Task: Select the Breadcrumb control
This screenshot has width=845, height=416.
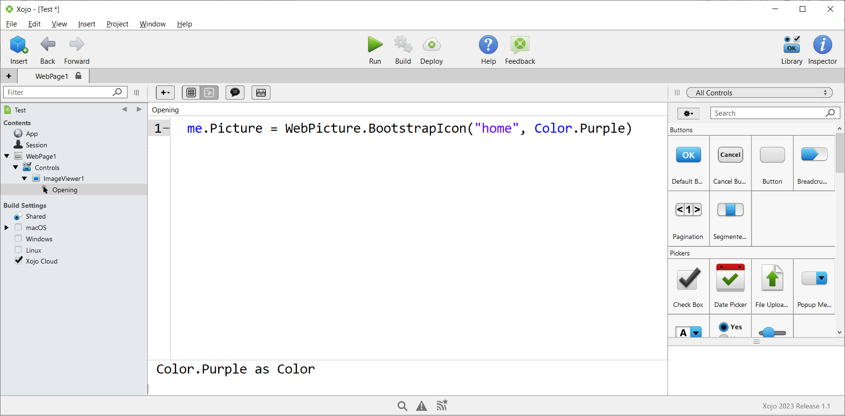Action: [814, 163]
